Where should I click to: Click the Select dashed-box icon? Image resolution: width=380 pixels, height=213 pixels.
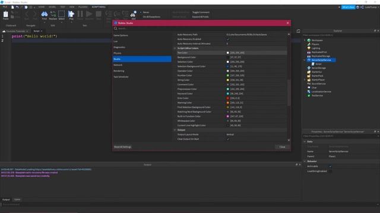62,14
